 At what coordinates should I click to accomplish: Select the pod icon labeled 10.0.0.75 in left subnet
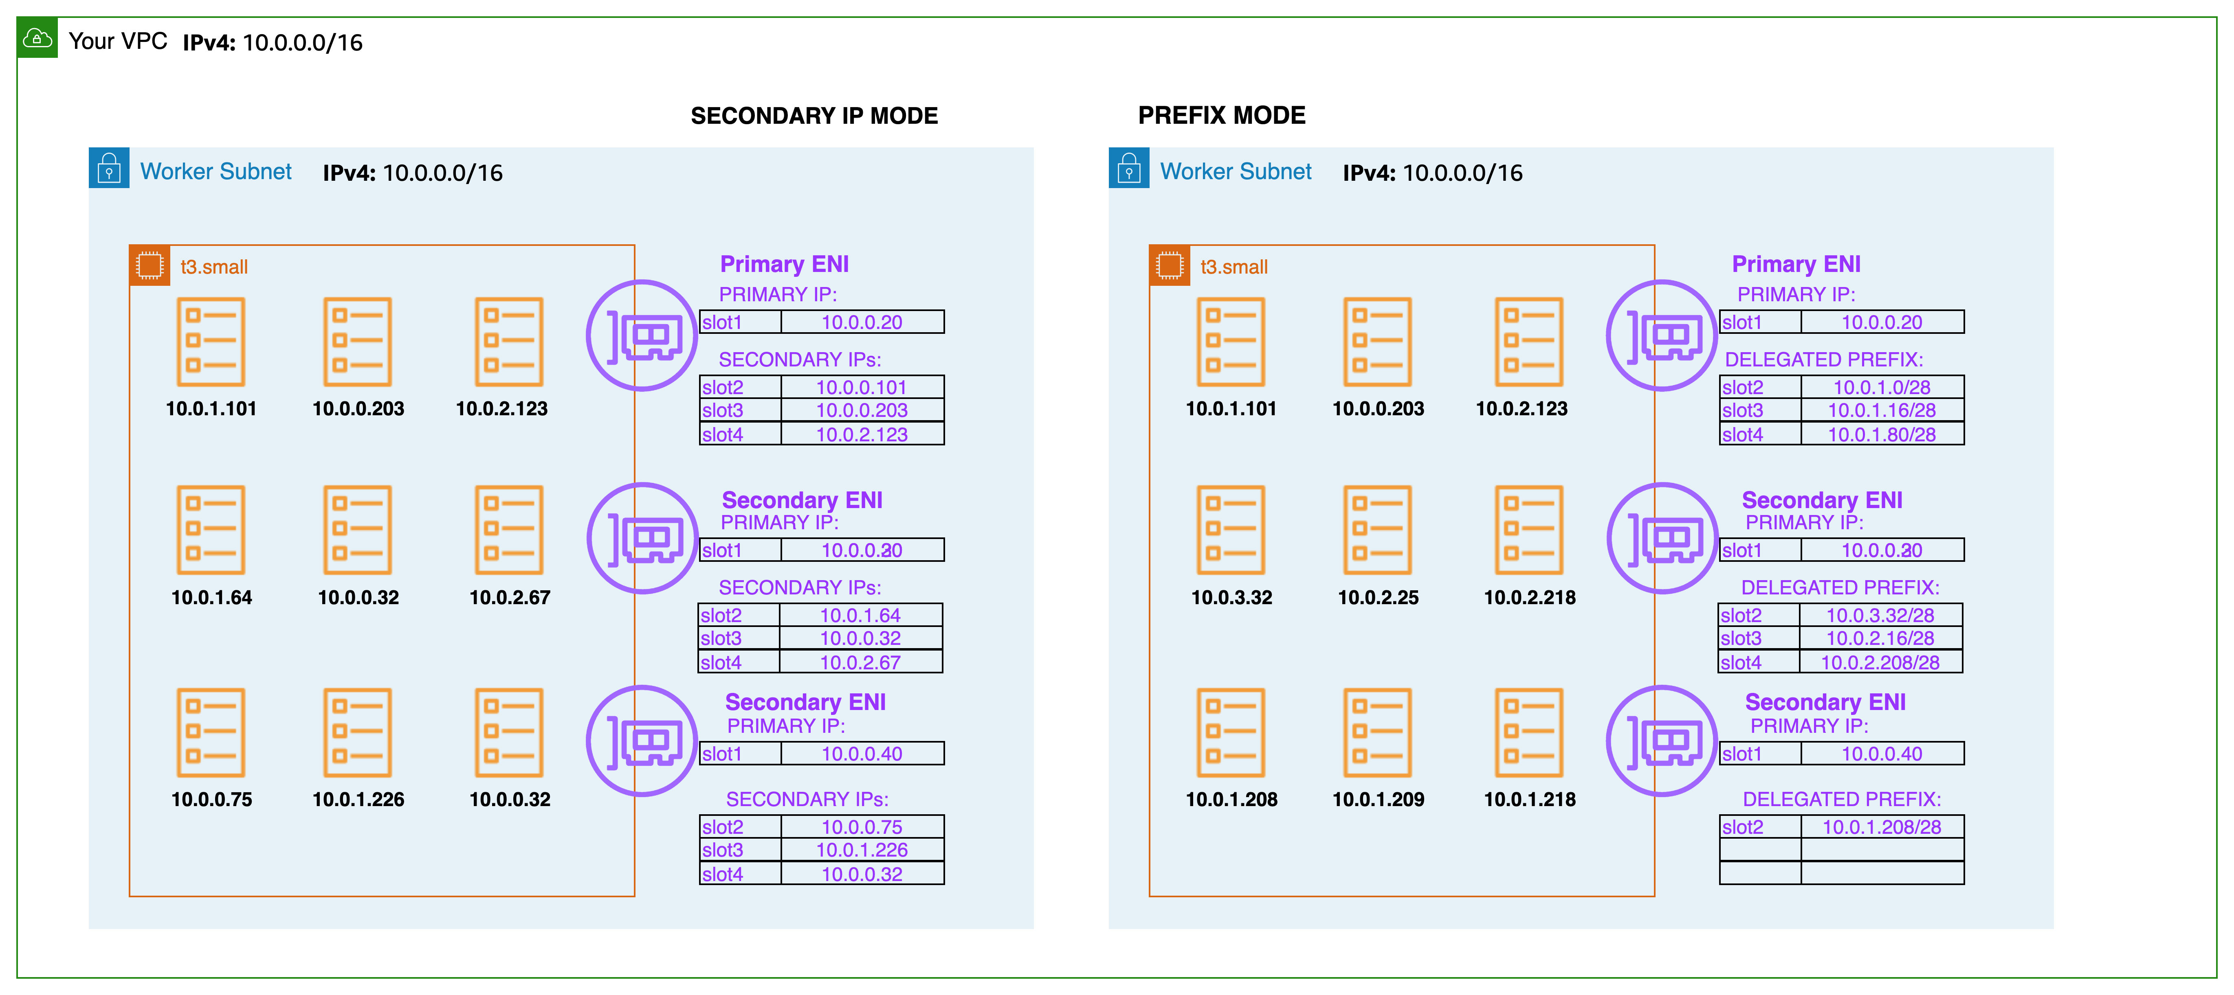(211, 732)
